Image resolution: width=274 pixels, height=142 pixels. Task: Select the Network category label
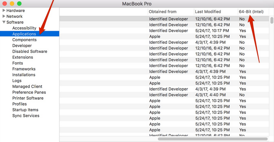(x=14, y=16)
